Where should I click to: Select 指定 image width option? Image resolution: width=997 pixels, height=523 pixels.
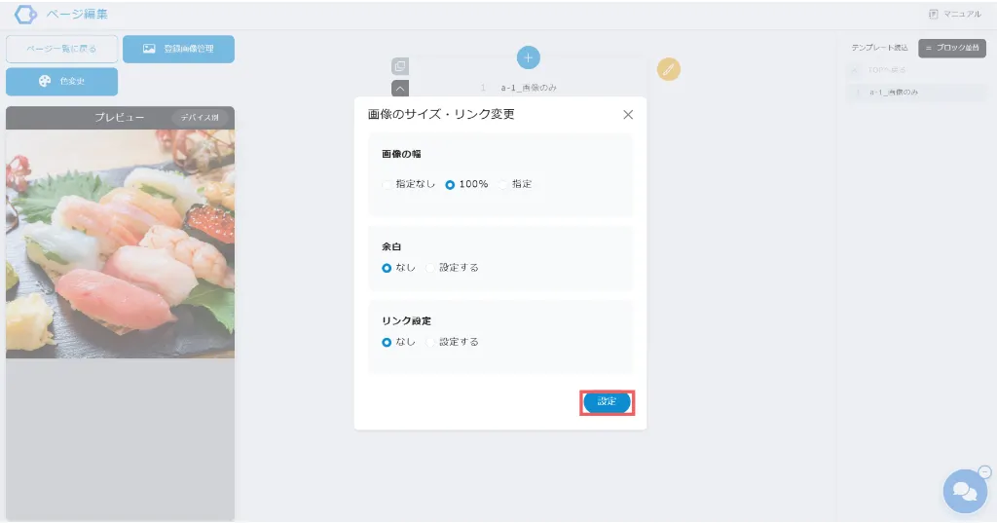[x=504, y=184]
